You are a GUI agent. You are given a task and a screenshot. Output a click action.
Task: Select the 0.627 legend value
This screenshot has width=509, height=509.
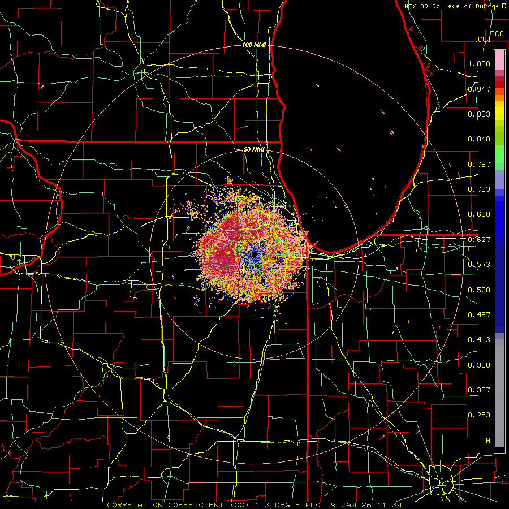[x=479, y=240]
